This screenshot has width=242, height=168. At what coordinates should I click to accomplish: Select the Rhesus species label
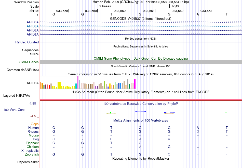[x=33, y=131]
